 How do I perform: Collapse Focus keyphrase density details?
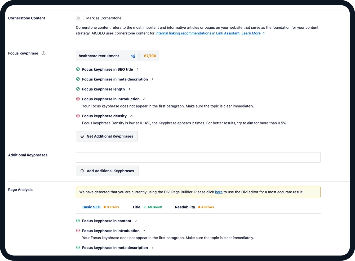[x=131, y=116]
